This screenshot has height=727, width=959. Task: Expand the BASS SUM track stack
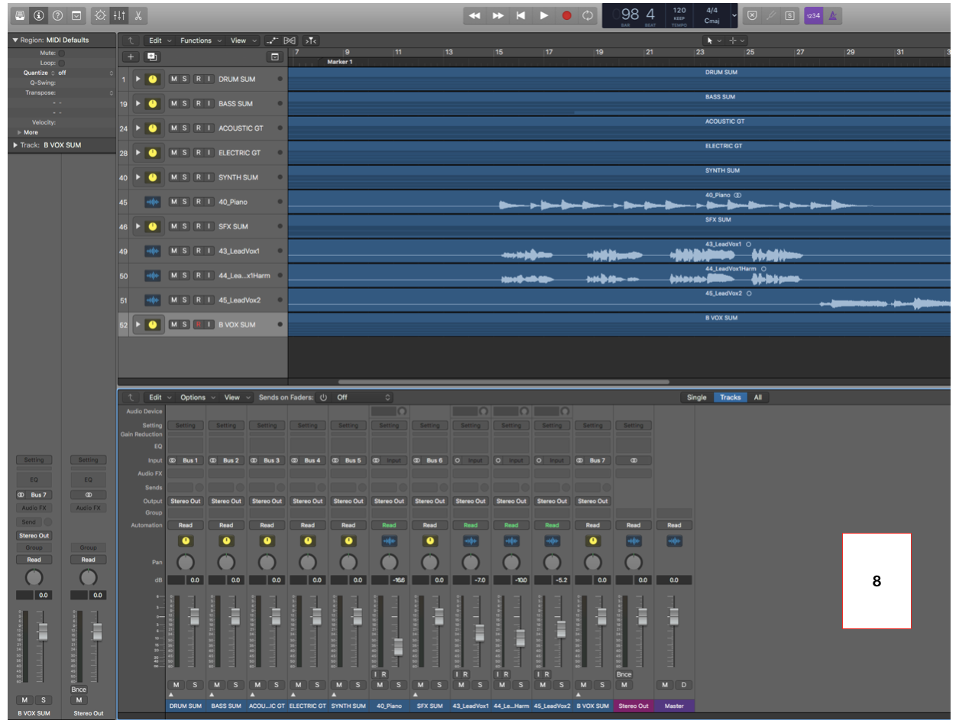point(138,103)
